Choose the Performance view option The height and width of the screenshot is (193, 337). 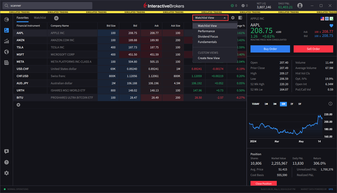tap(215, 31)
